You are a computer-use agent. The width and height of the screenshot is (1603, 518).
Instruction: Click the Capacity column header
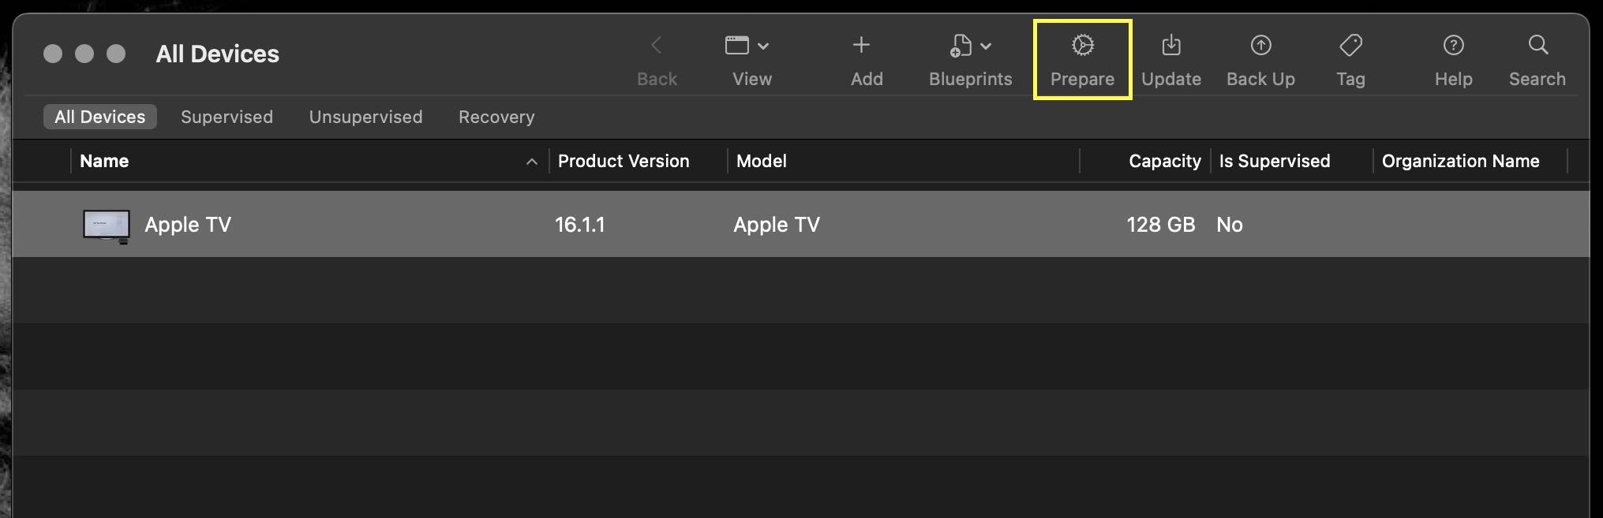1164,161
